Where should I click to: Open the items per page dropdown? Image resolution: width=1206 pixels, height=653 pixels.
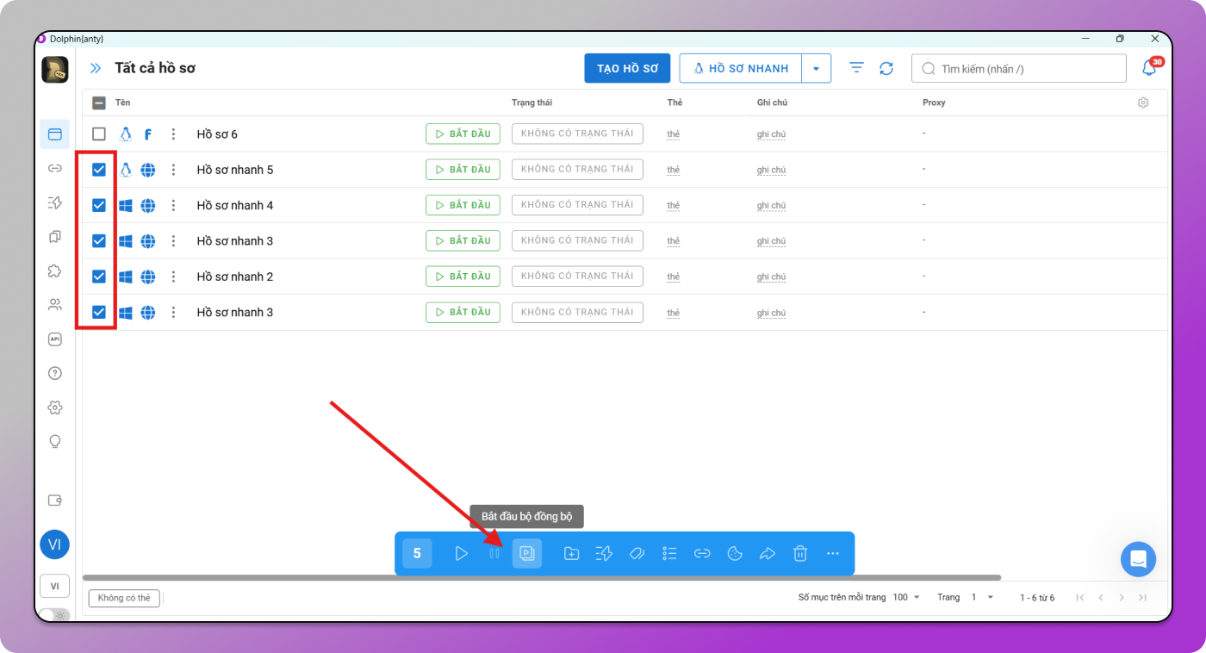[x=906, y=597]
